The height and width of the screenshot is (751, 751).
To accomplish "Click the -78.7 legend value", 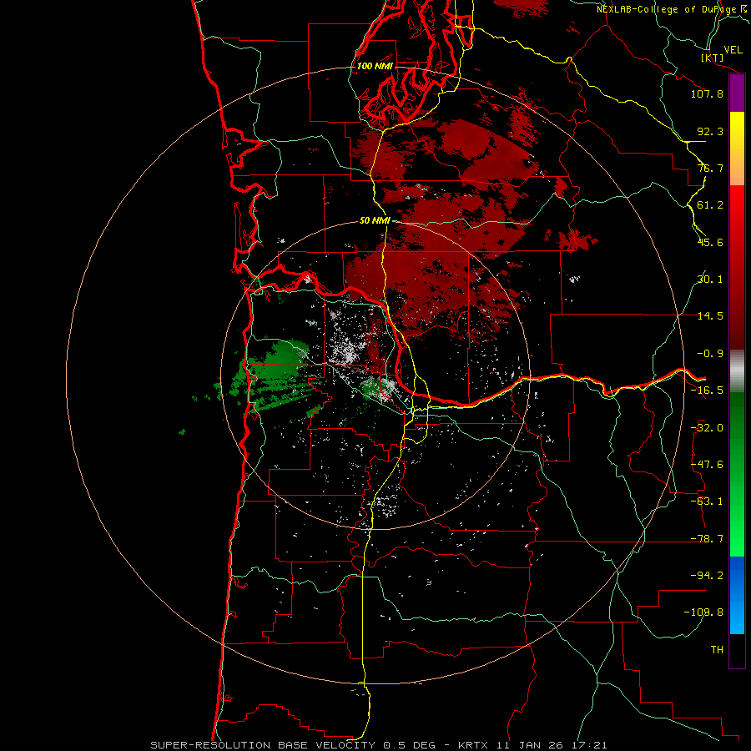I will tap(707, 539).
